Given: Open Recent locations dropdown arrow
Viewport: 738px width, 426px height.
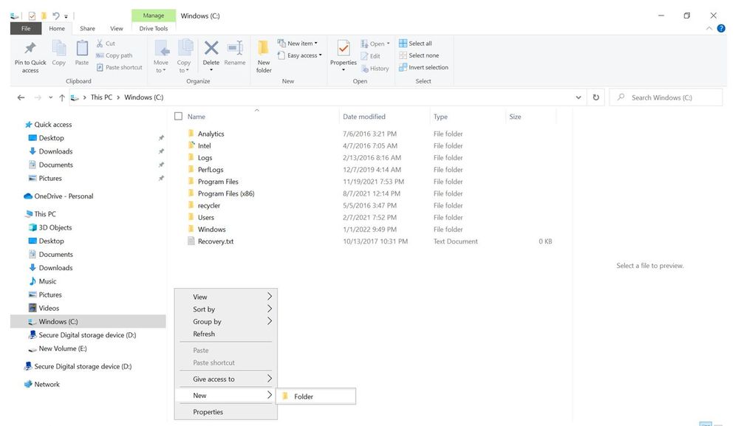Looking at the screenshot, I should [50, 97].
